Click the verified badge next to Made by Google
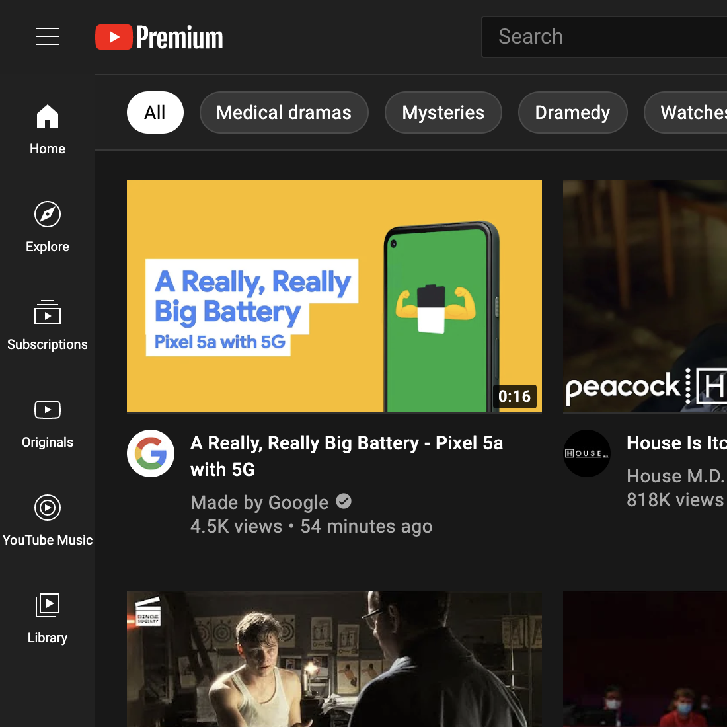The width and height of the screenshot is (727, 727). [x=343, y=501]
